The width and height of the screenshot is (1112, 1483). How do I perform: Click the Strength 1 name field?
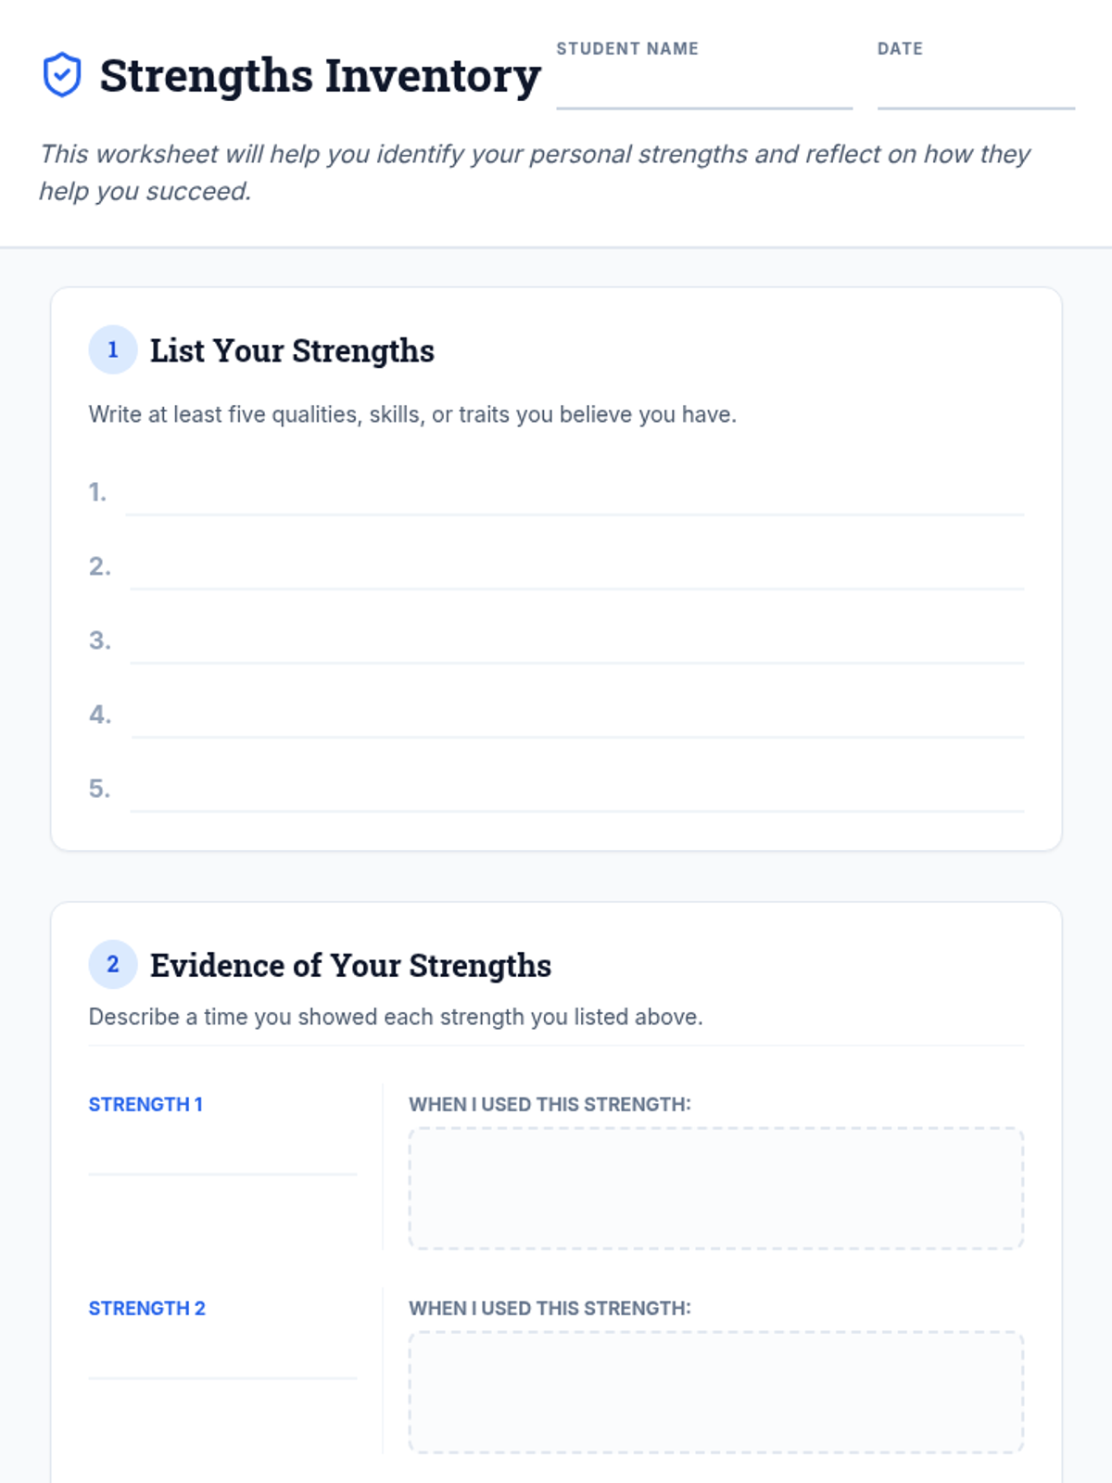click(222, 1156)
